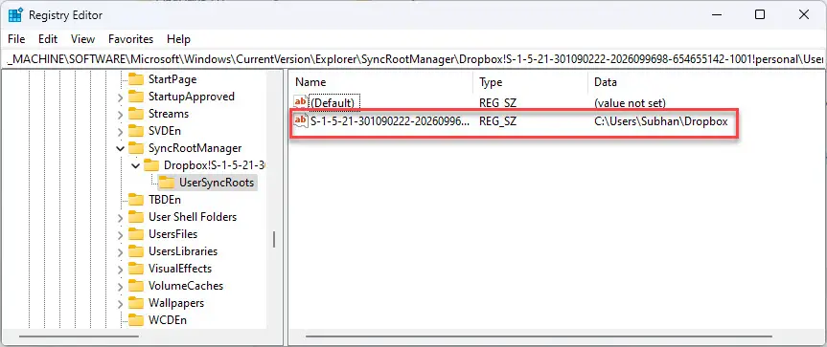Click the UserSyncRoots folder icon
The image size is (827, 347).
(167, 183)
